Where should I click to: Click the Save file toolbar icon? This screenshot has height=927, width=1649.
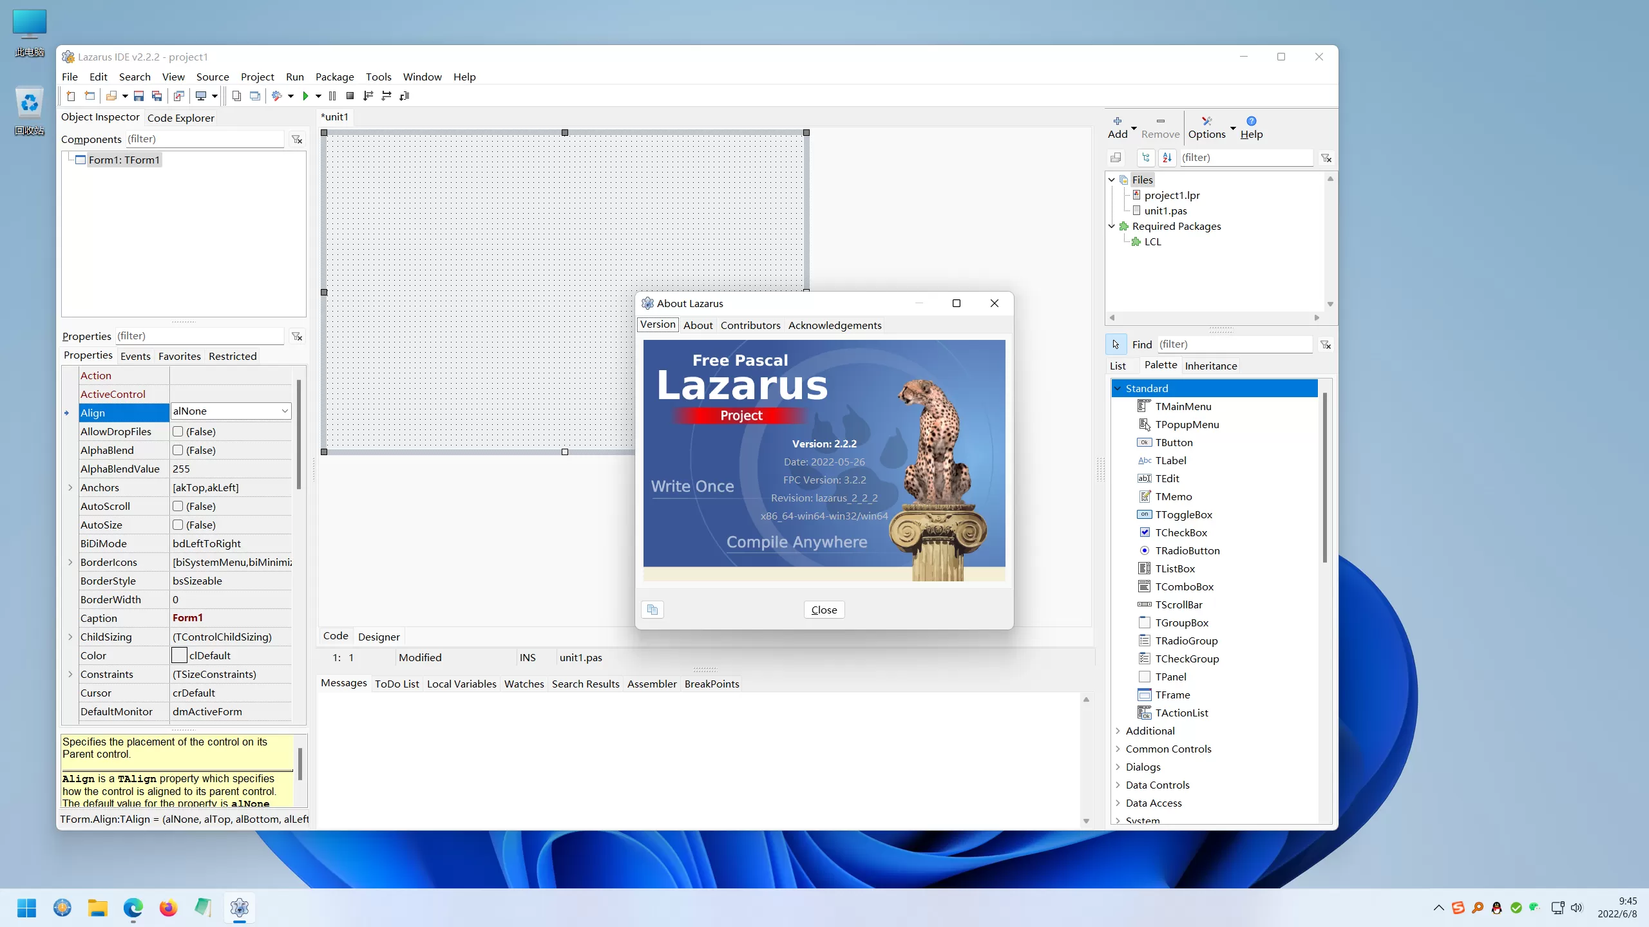(138, 95)
